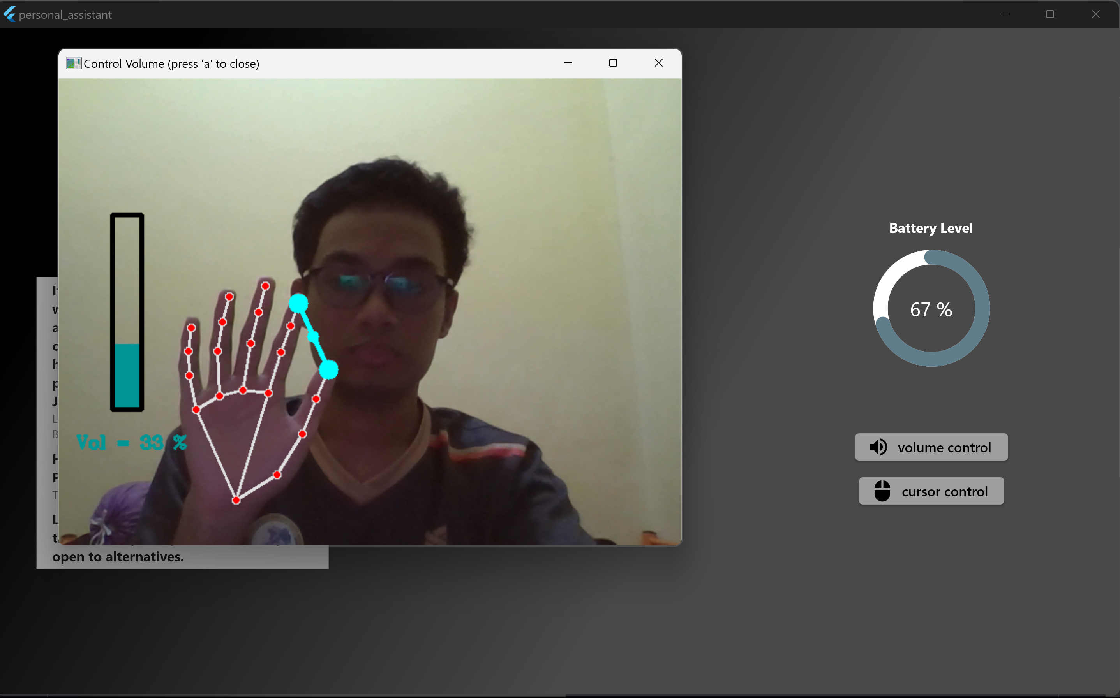Click the speaker icon on volume control button

pos(879,447)
